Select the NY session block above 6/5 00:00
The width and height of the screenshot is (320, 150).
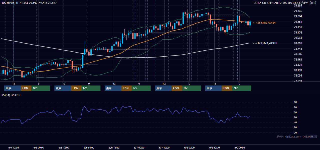pos(41,88)
